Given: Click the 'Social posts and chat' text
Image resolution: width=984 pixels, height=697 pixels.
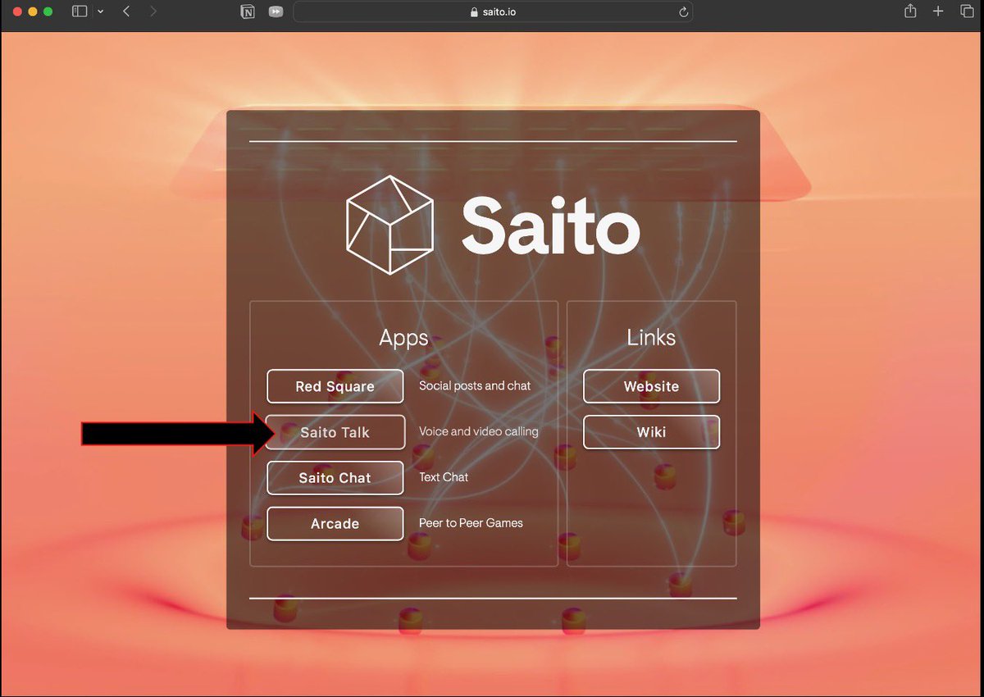Looking at the screenshot, I should tap(475, 385).
